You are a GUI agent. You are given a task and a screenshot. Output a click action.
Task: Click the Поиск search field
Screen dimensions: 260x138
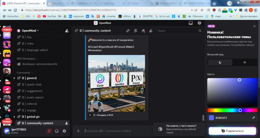pyautogui.click(x=179, y=31)
